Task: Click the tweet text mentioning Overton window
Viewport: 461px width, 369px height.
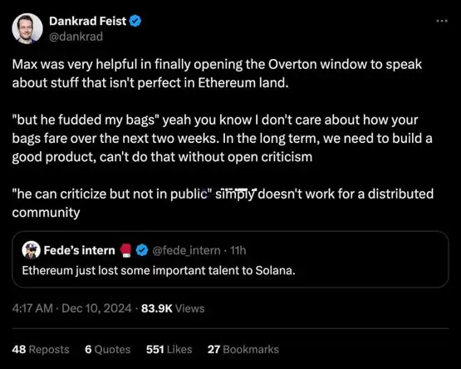Action: [217, 74]
